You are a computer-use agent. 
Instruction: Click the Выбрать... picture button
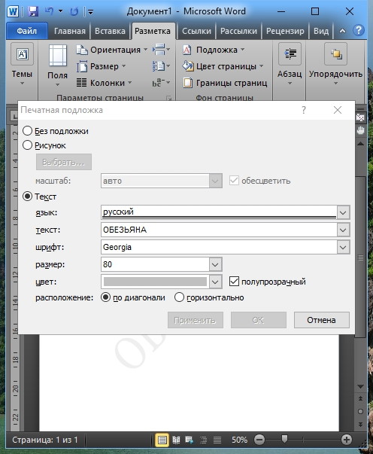(64, 162)
